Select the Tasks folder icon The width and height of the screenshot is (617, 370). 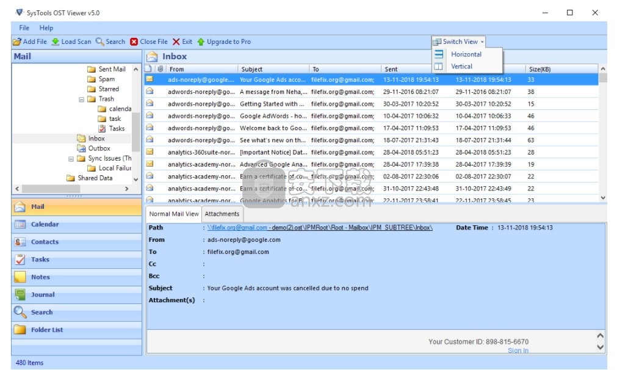pos(102,128)
